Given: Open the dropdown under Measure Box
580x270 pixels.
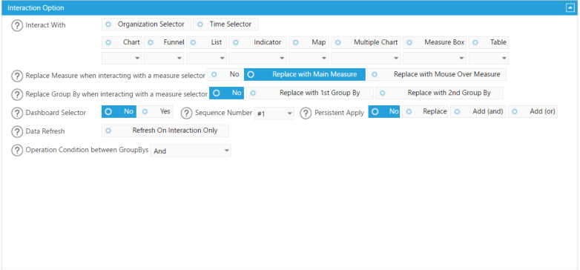Looking at the screenshot, I should 435,58.
